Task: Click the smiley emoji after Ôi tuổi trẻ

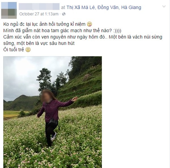Action: (x=28, y=50)
